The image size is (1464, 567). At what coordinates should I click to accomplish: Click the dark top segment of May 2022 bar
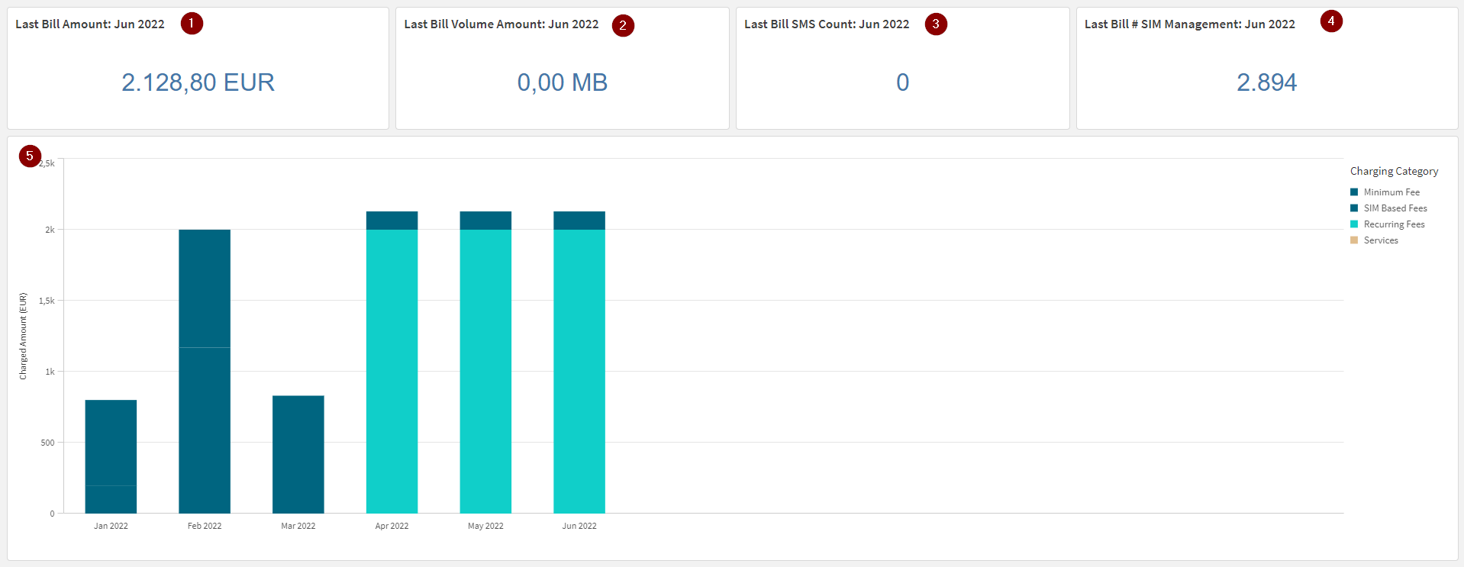pyautogui.click(x=485, y=221)
